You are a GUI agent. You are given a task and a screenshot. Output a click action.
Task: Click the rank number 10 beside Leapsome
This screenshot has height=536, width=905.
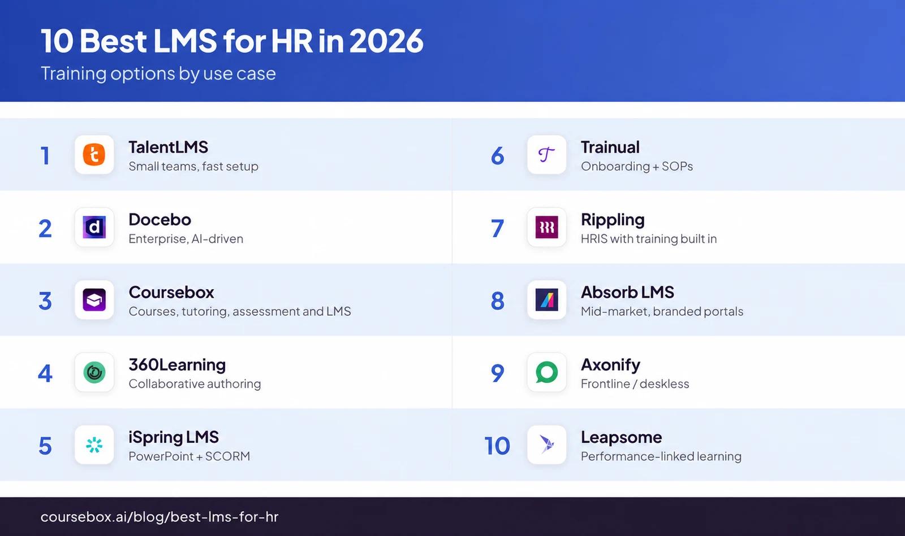[497, 446]
